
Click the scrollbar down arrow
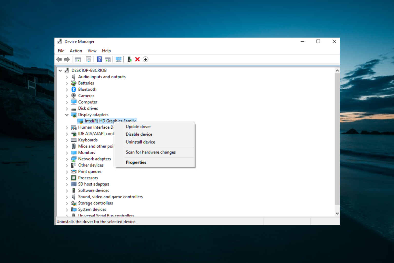[337, 213]
